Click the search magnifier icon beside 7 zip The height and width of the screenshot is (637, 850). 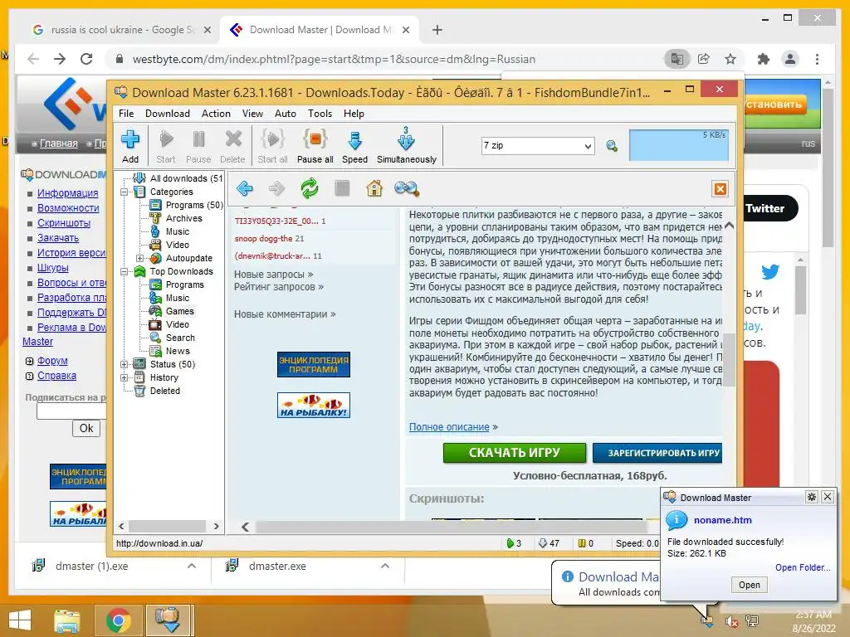pyautogui.click(x=612, y=146)
